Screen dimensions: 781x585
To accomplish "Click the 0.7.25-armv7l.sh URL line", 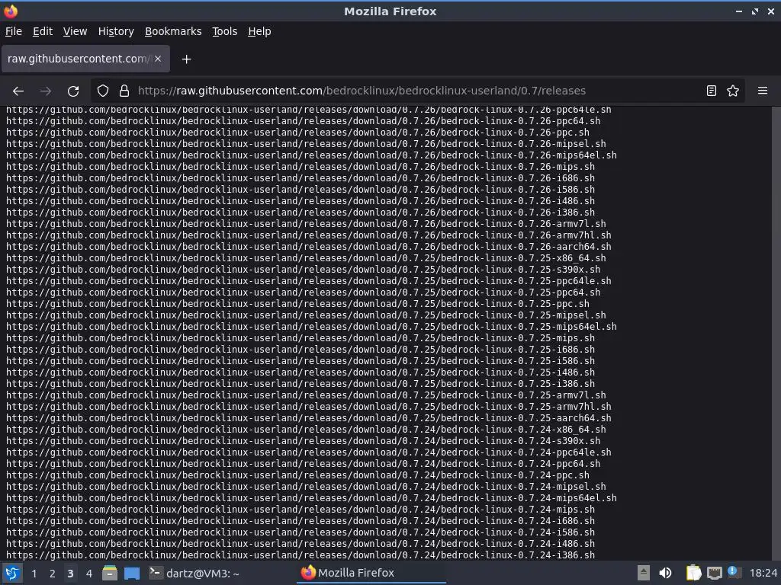I will tap(306, 395).
